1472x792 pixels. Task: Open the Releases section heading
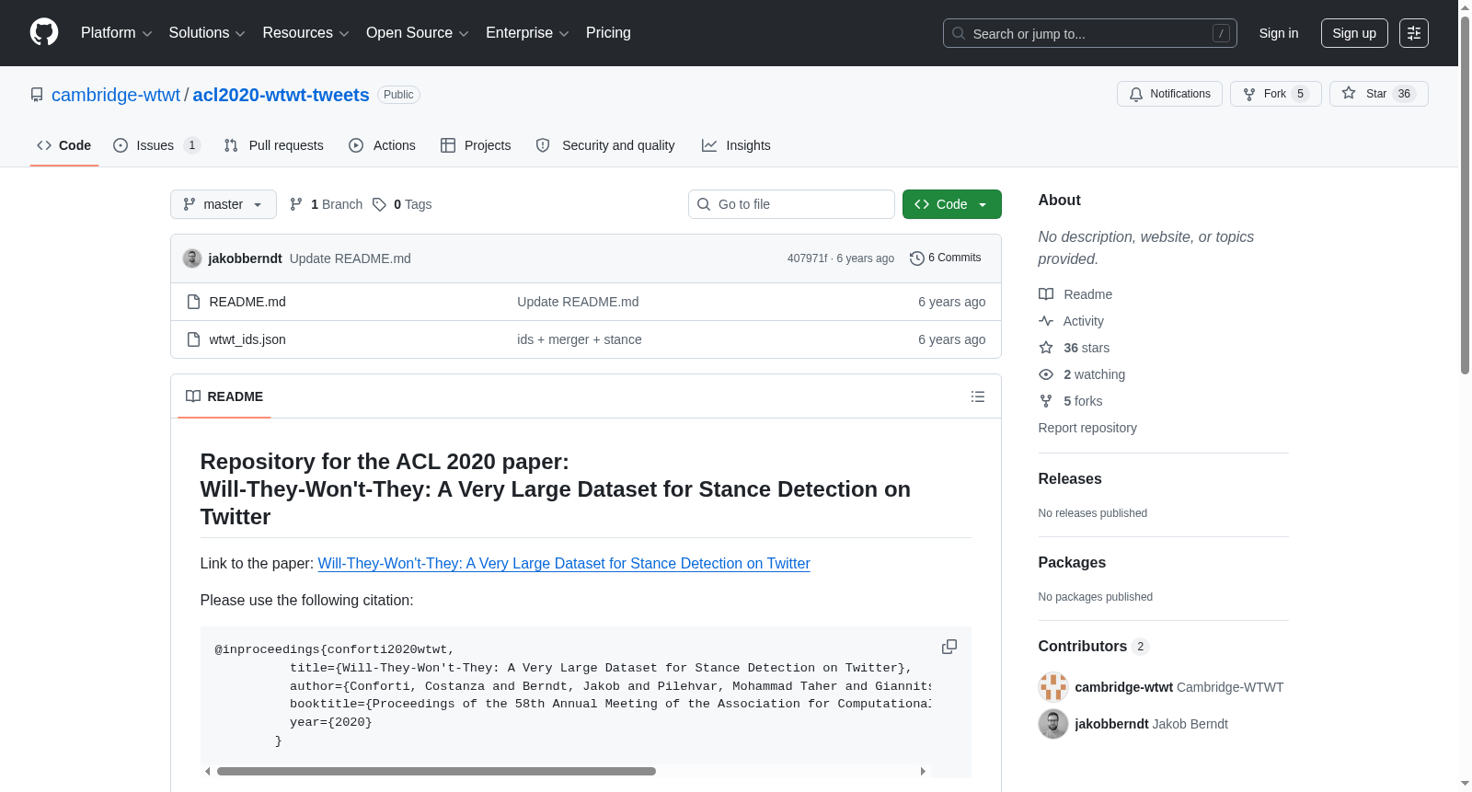click(1070, 478)
